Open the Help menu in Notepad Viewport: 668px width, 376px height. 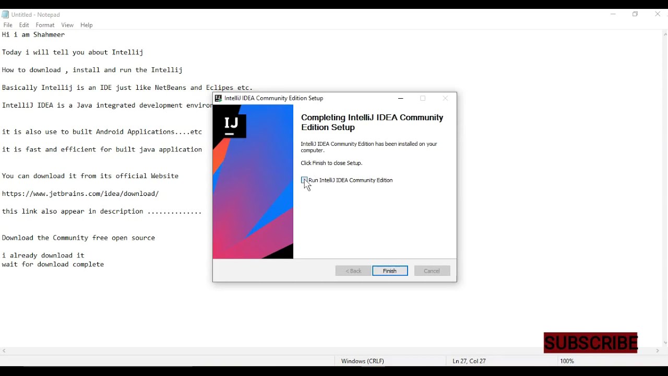coord(87,25)
